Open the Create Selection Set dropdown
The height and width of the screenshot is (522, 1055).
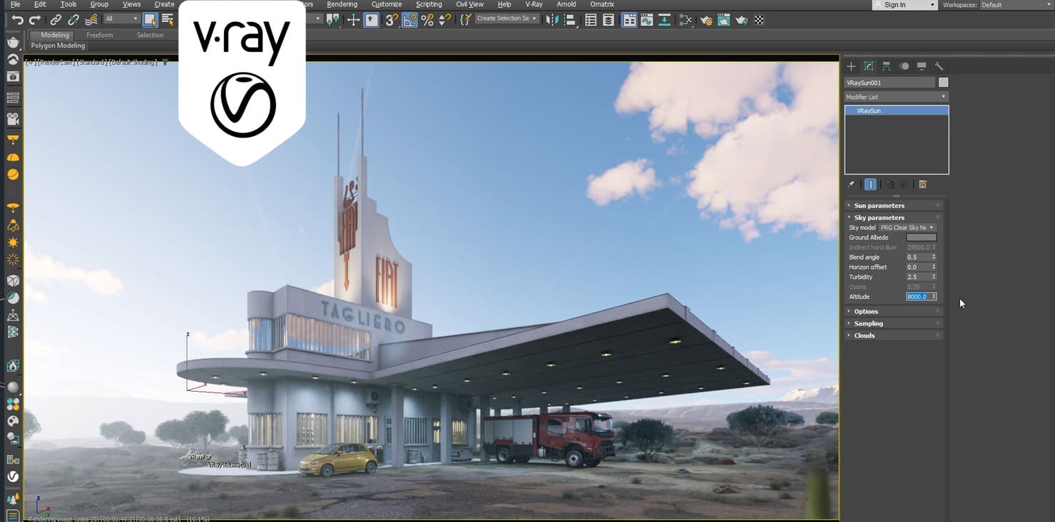click(x=506, y=19)
